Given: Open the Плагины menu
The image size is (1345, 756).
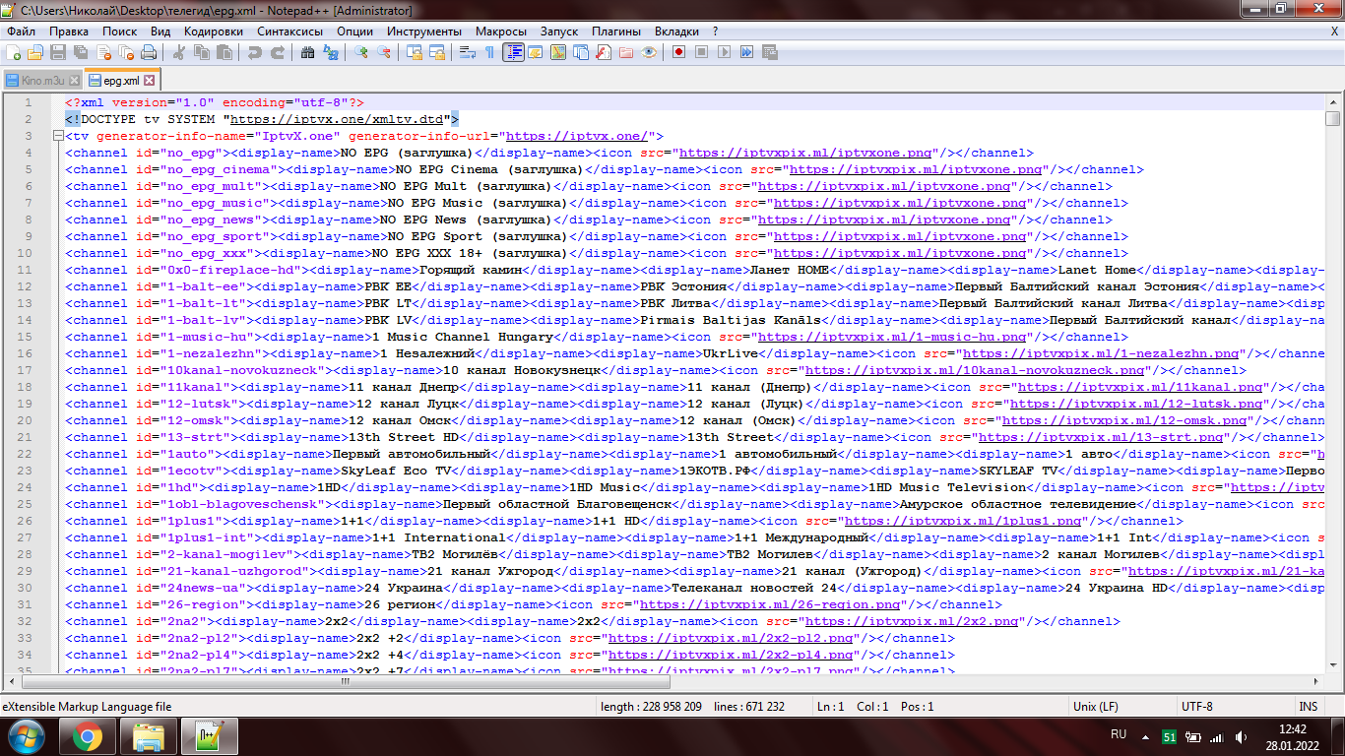Looking at the screenshot, I should pos(616,31).
